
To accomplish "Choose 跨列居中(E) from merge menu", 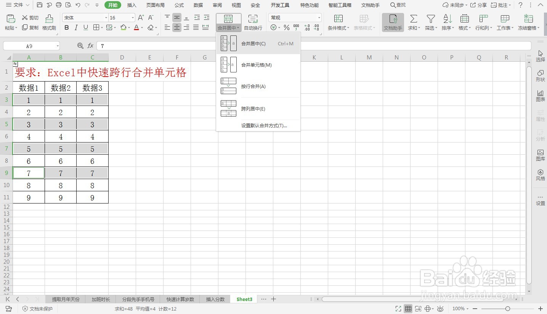I will point(258,109).
